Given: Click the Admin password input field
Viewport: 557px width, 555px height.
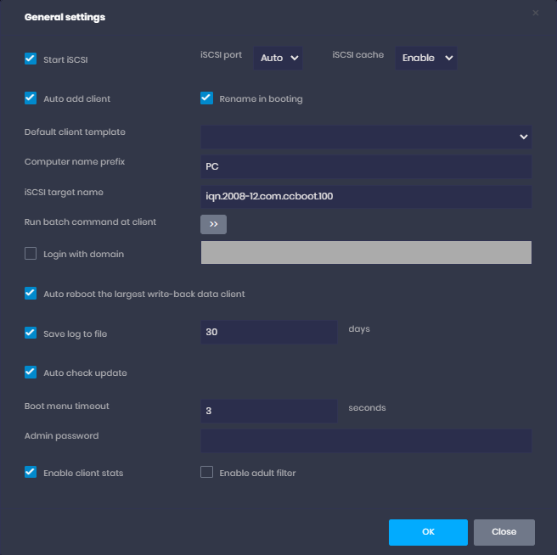Looking at the screenshot, I should click(366, 440).
